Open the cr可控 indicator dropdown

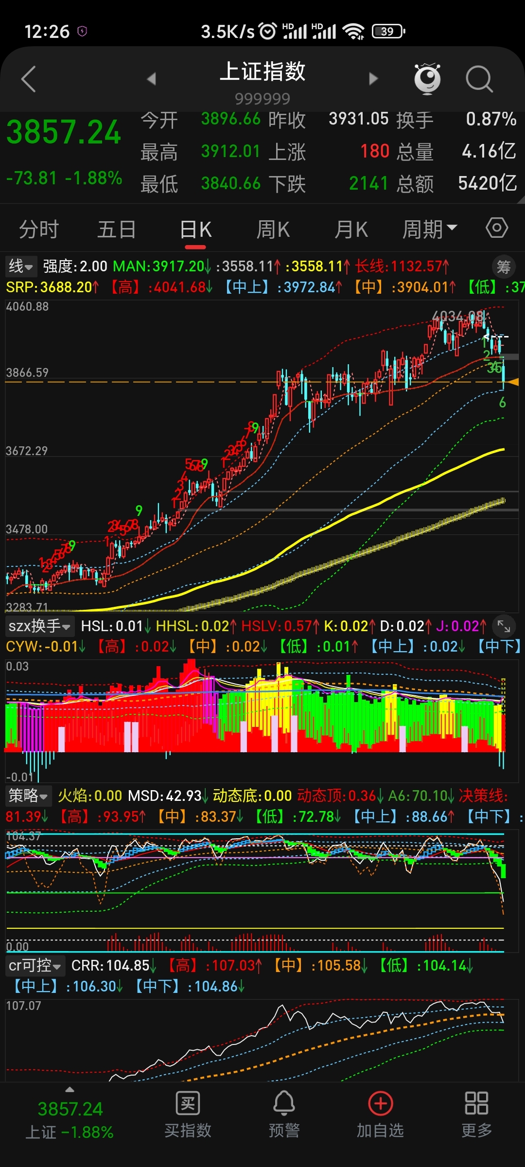35,965
